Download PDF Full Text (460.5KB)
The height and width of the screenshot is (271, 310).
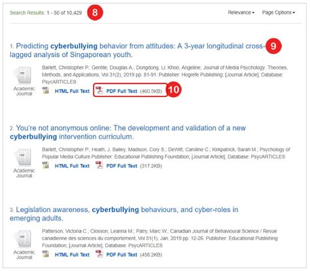(122, 91)
